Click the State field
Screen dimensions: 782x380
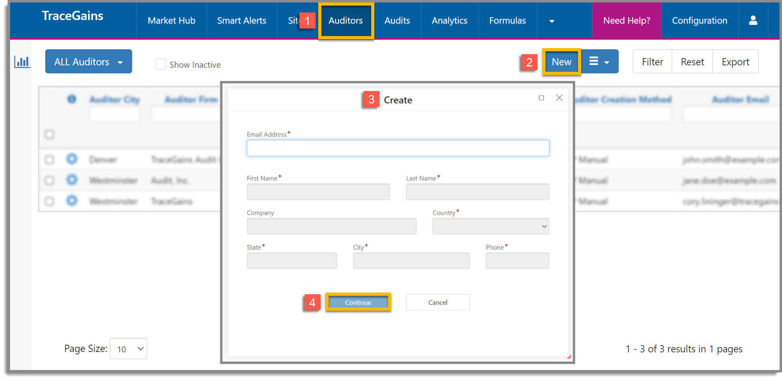coord(292,261)
